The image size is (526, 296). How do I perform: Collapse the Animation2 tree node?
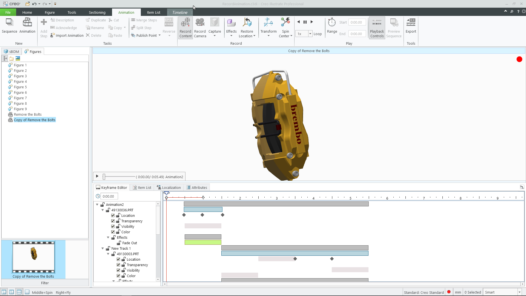[x=97, y=204]
